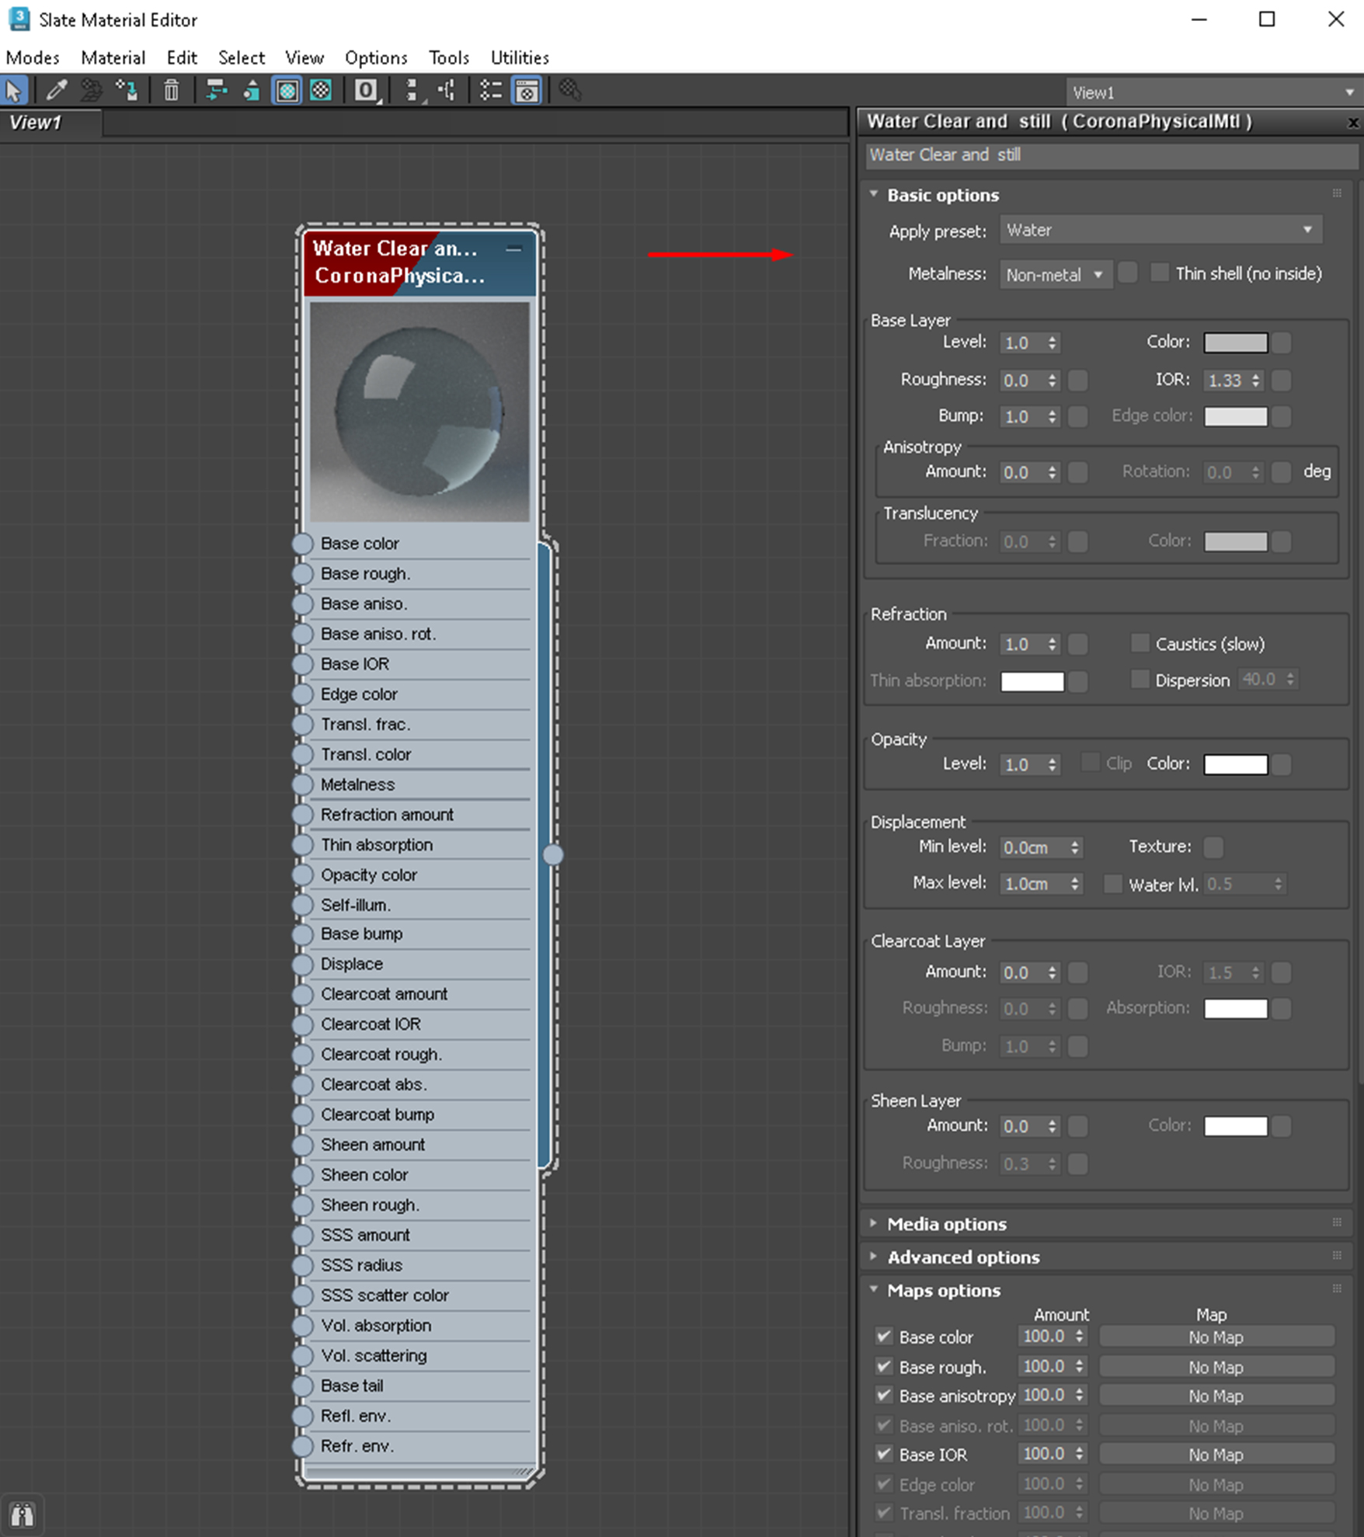Click IOR 1.33 spinner arrows
Image resolution: width=1364 pixels, height=1537 pixels.
click(1255, 380)
